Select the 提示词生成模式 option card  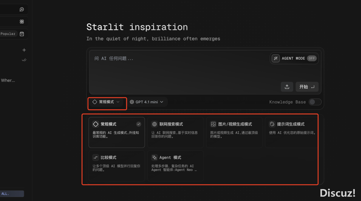[291, 133]
